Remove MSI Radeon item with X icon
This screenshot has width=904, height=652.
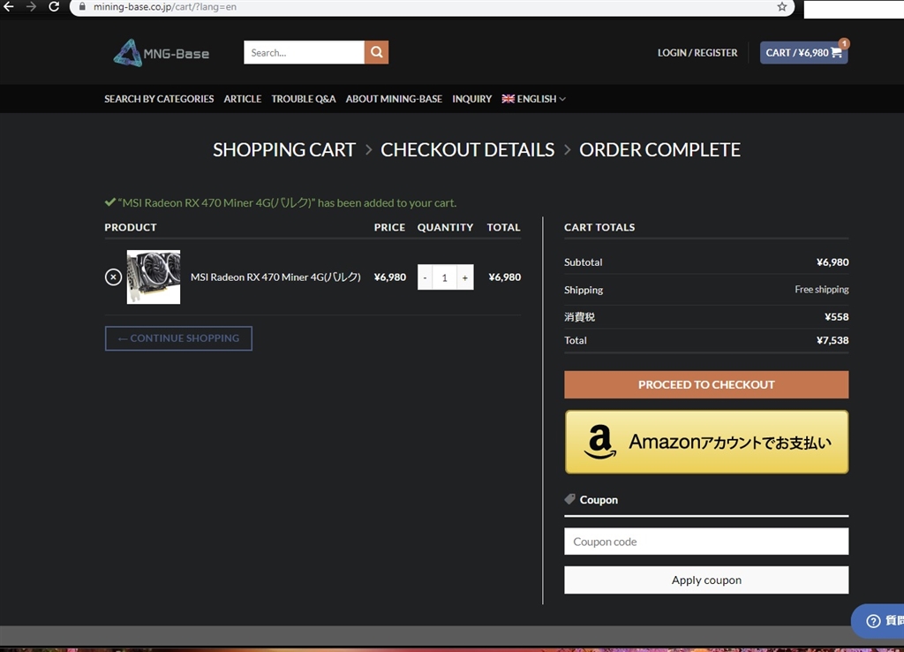point(113,277)
